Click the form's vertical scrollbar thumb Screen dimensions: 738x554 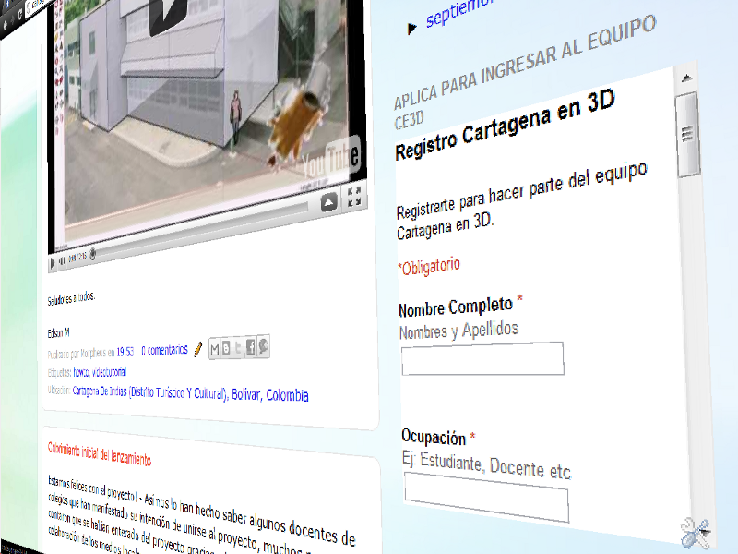click(x=687, y=135)
